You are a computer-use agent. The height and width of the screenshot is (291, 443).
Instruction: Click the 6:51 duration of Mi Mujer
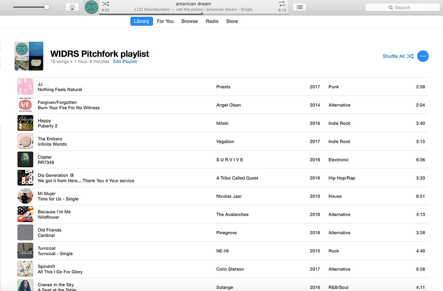[420, 196]
